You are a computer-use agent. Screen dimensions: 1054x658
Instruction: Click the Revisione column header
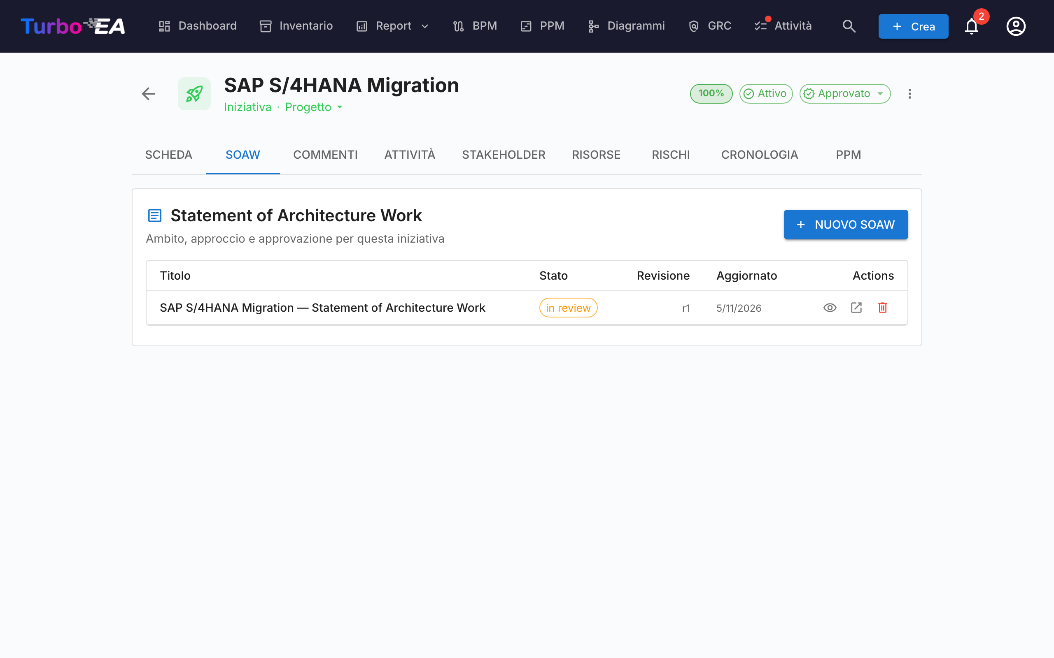(663, 276)
